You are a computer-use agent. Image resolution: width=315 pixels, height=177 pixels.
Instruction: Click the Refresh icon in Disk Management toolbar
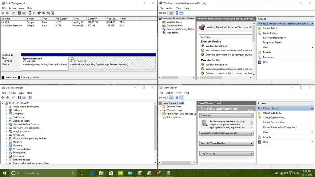click(30, 13)
